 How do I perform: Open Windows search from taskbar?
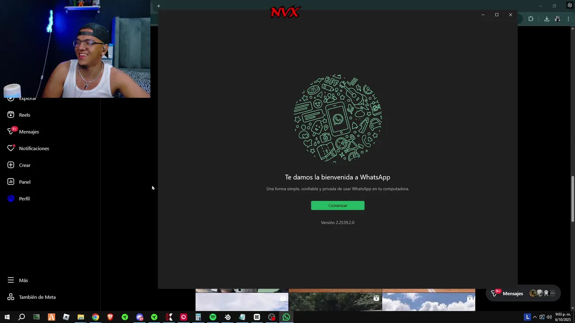tap(22, 317)
